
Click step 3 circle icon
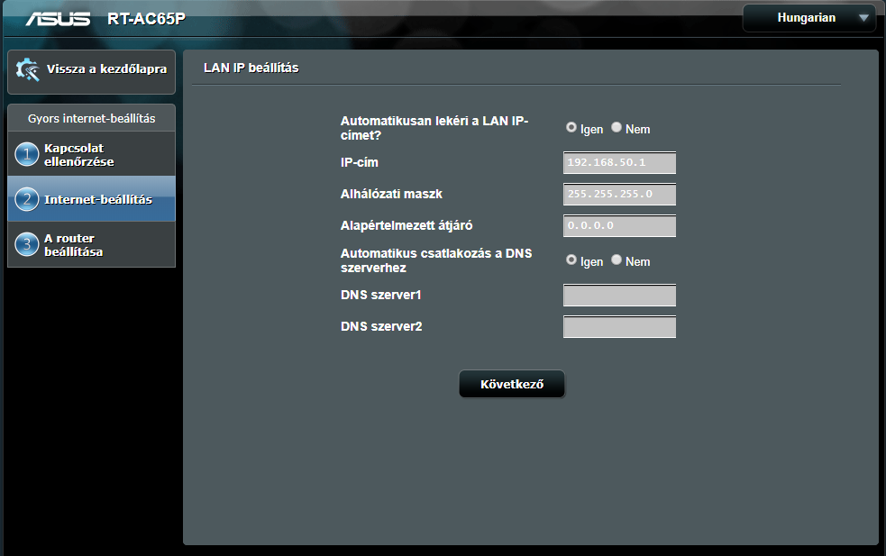point(26,245)
